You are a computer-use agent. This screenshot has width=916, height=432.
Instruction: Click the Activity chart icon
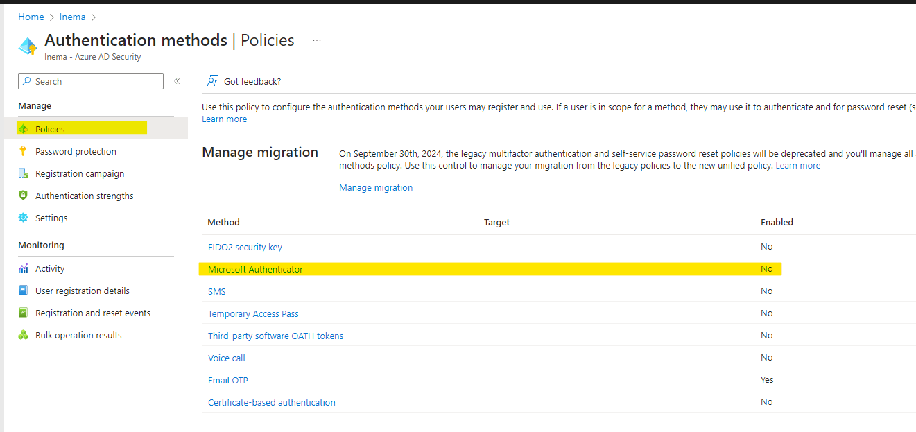pos(23,268)
